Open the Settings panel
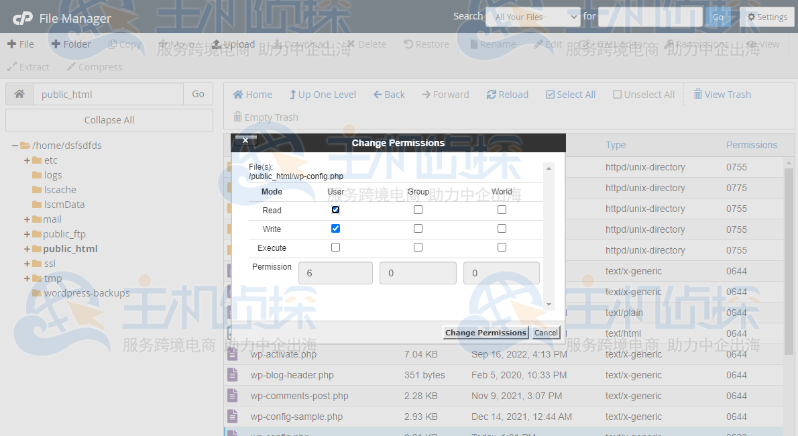Viewport: 798px width, 436px height. [766, 16]
